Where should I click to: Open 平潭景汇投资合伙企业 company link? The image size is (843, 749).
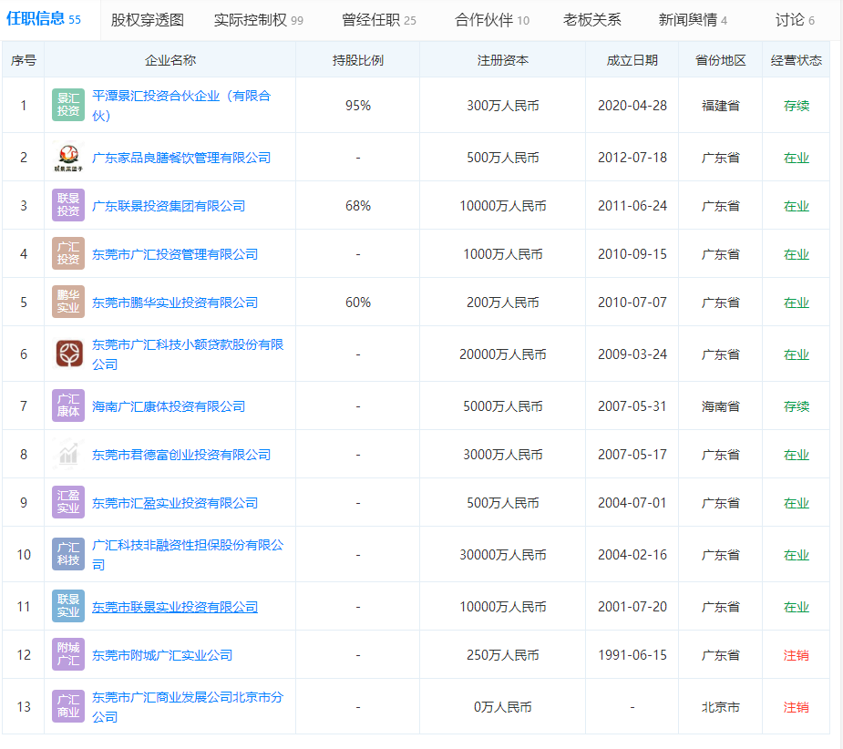(x=181, y=106)
